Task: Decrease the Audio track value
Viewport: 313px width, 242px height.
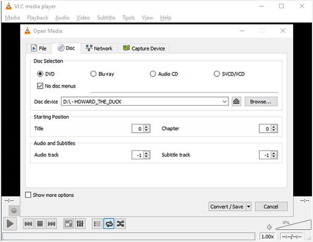Action: point(146,156)
